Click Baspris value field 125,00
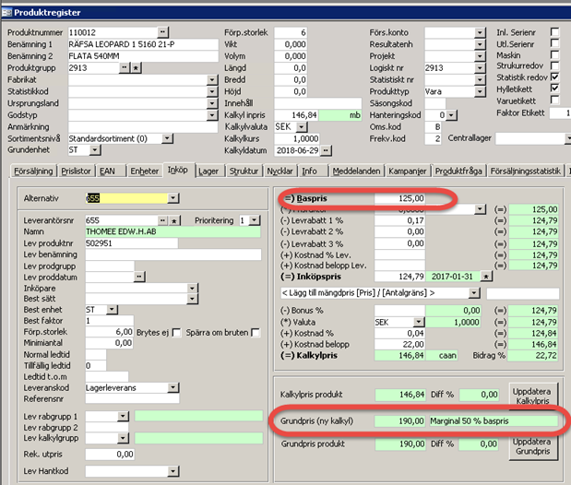Image resolution: width=571 pixels, height=485 pixels. click(x=399, y=198)
